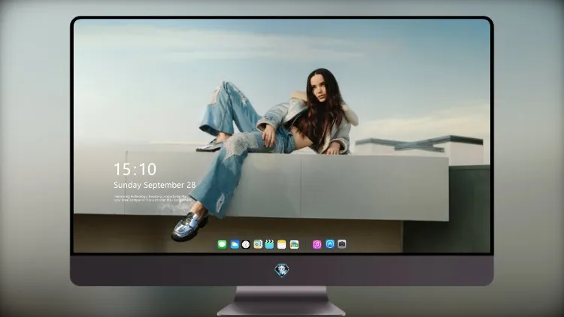Click the Sunday September 28 date text
This screenshot has height=317, width=564.
[x=155, y=185]
